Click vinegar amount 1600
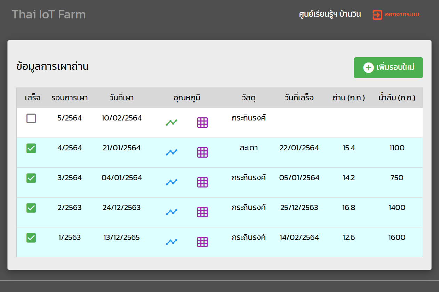 397,237
